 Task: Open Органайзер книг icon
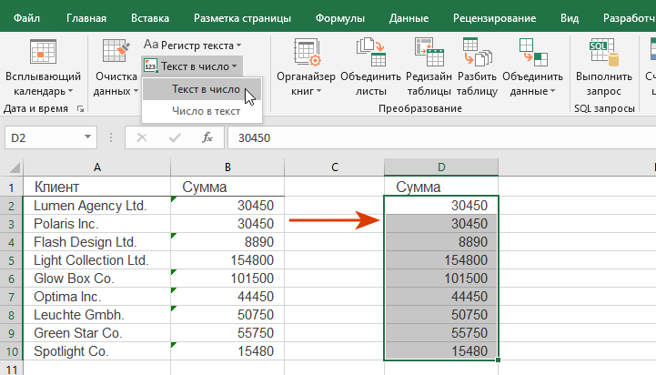click(x=307, y=52)
